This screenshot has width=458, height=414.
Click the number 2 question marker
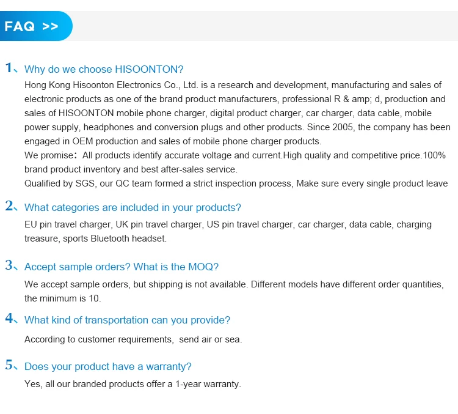(x=10, y=206)
